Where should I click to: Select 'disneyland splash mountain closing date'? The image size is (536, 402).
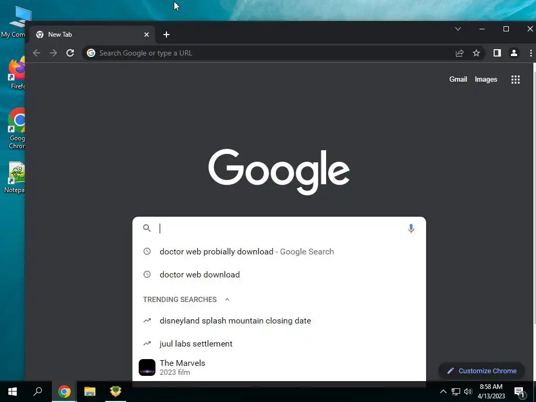(x=279, y=321)
